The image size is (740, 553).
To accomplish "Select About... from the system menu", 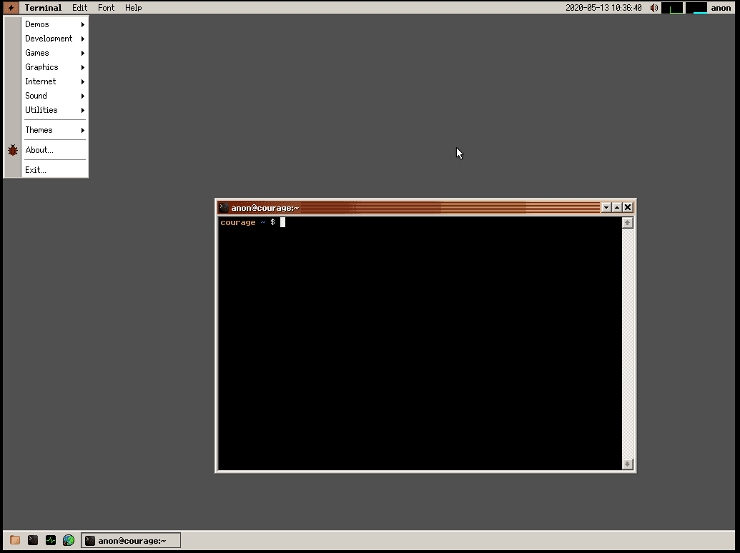I will point(39,150).
